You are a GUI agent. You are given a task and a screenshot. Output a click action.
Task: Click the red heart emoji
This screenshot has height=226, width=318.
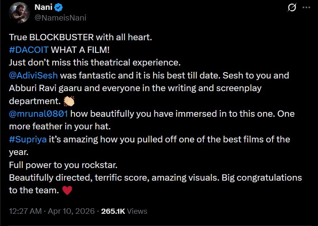[x=67, y=191]
